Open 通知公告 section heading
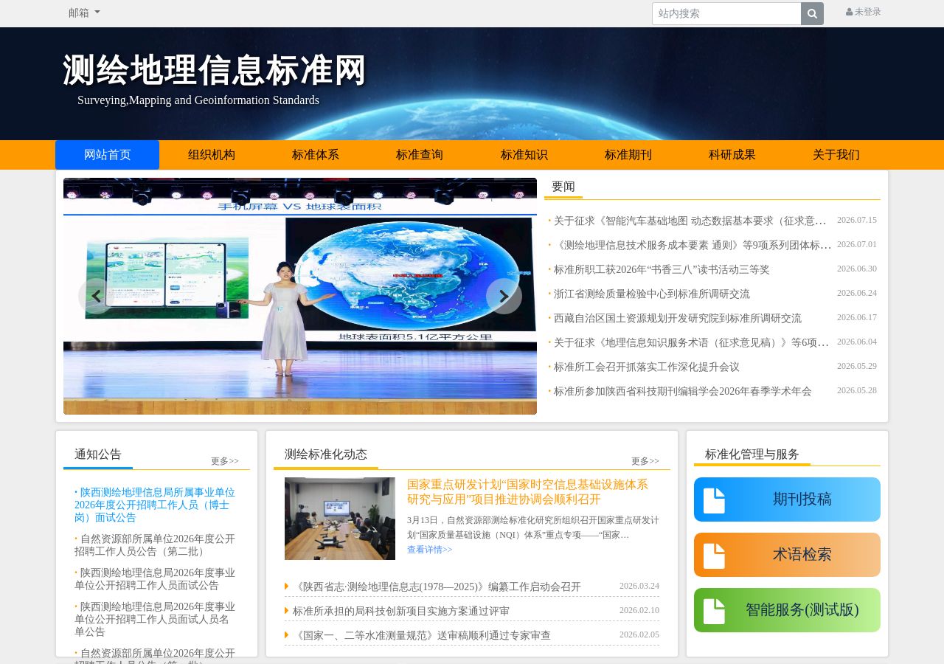The image size is (944, 664). (98, 454)
